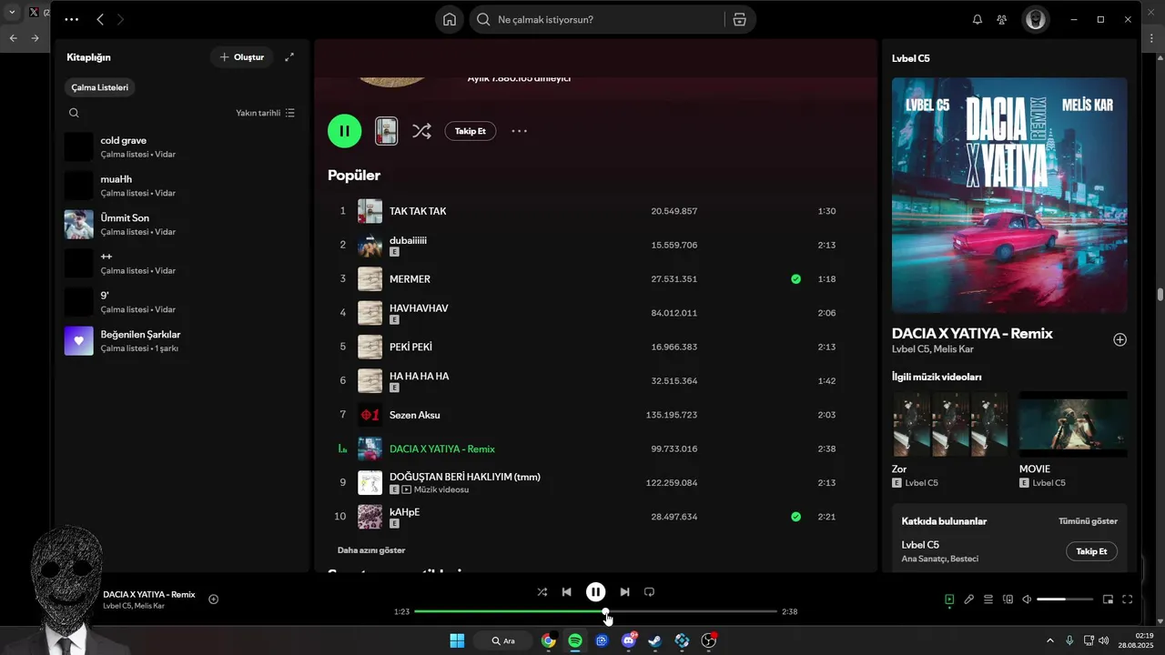Open the three-dot app menu top-left
This screenshot has height=655, width=1165.
[72, 19]
